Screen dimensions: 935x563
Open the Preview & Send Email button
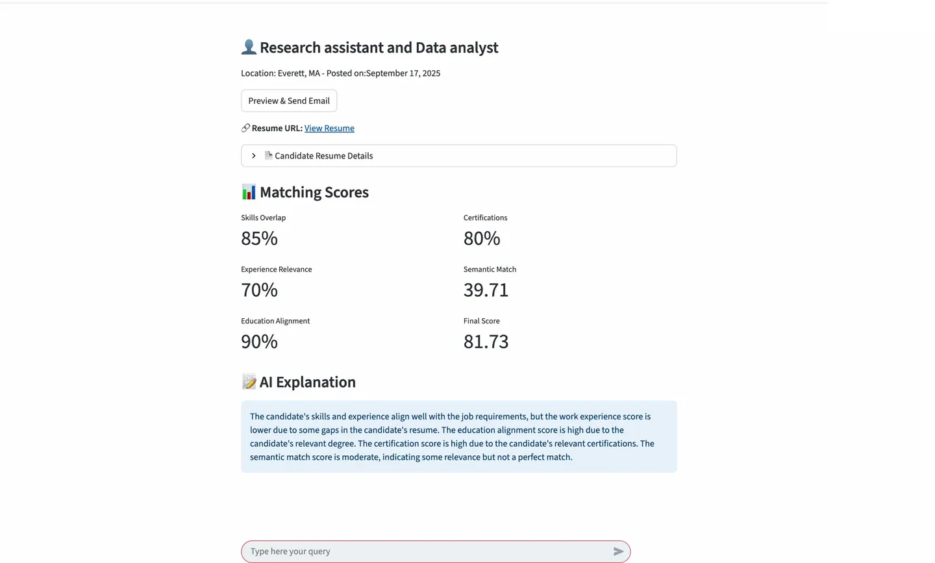pyautogui.click(x=289, y=101)
